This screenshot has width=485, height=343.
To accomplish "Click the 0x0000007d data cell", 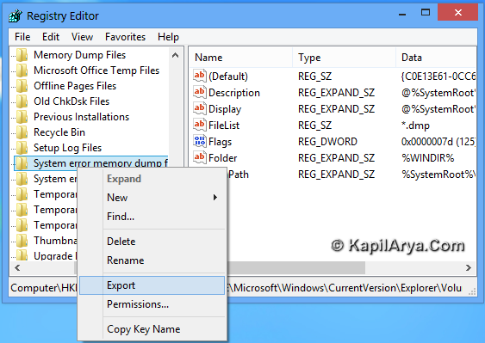I will tap(438, 142).
